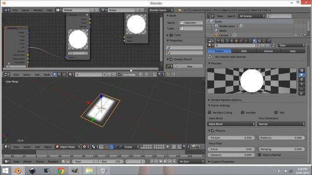Expand the Custom Properties panel
Image resolution: width=312 pixels, height=175 pixels.
tap(222, 162)
